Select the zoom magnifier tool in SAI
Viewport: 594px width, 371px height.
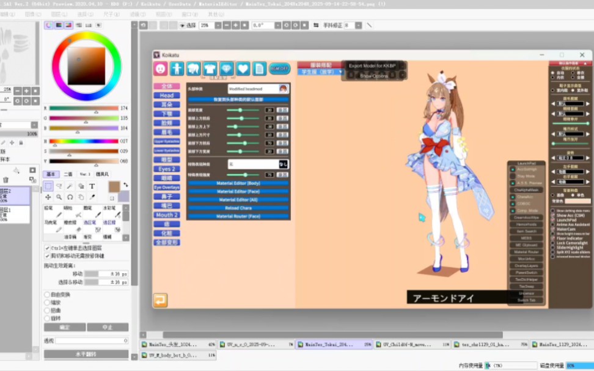tap(59, 197)
